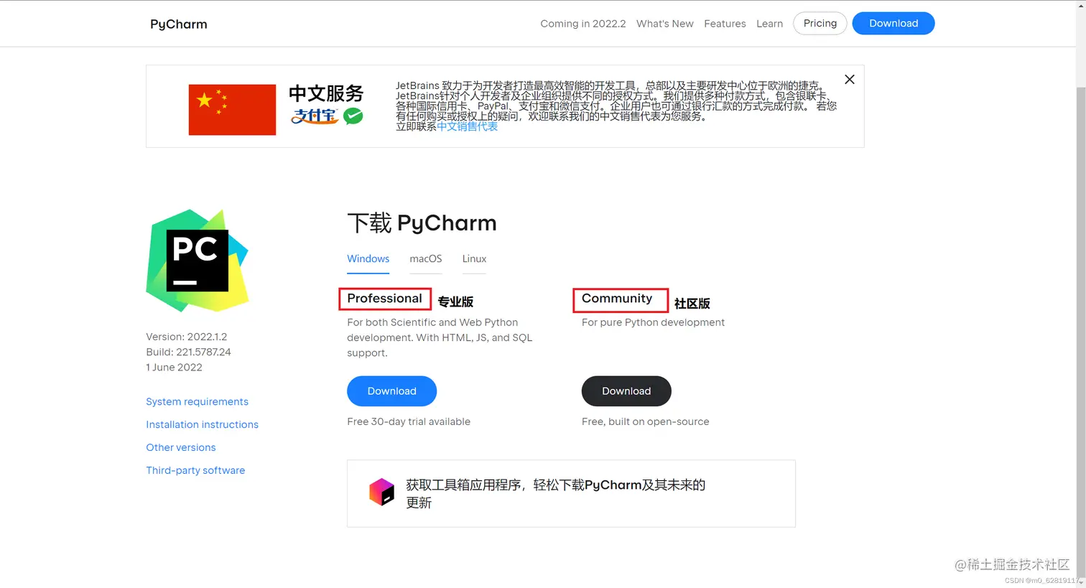Click the Community heading text
The width and height of the screenshot is (1086, 588).
(x=617, y=298)
